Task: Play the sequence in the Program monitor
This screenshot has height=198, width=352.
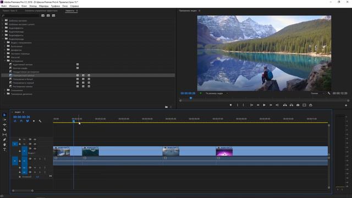Action: click(x=264, y=105)
